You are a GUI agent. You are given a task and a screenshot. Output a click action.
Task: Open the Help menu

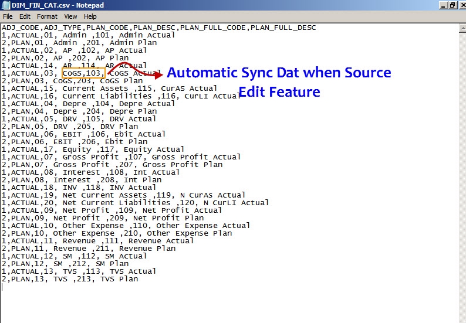tap(90, 16)
